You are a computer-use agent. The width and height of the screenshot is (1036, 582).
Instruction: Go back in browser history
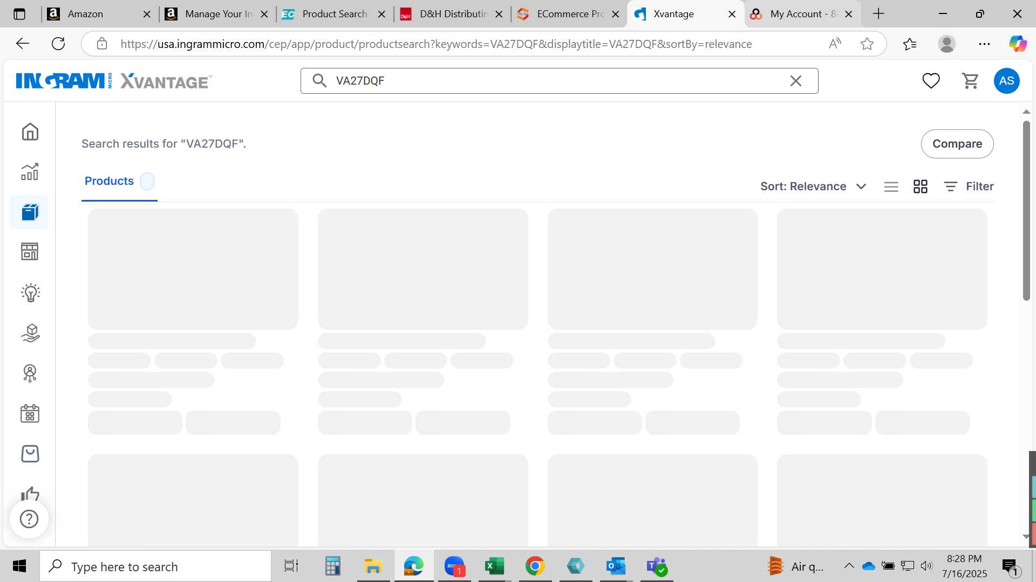coord(22,44)
